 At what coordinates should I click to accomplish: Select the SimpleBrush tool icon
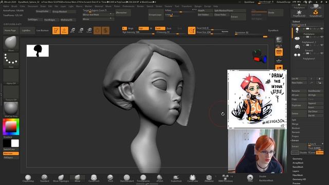tap(315, 13)
